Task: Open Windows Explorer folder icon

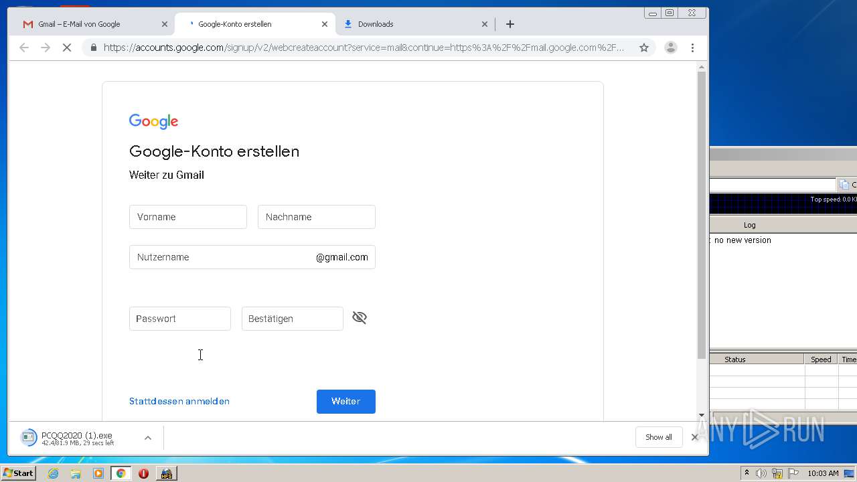Action: 76,473
